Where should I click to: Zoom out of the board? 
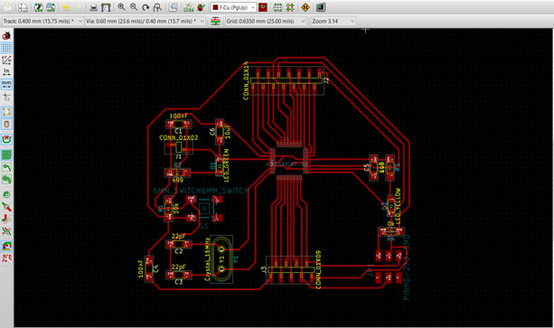(134, 7)
